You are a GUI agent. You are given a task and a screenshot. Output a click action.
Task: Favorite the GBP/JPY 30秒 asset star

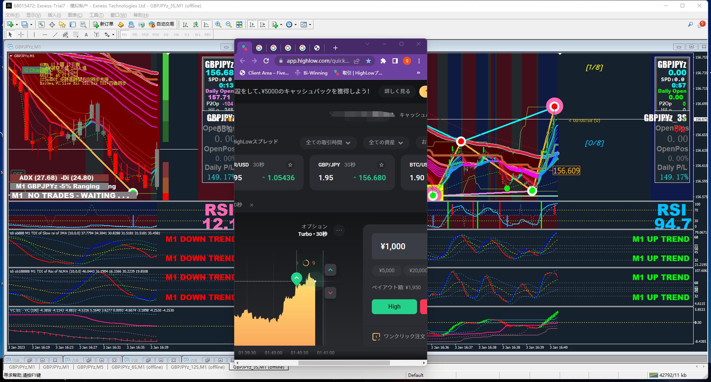click(381, 165)
